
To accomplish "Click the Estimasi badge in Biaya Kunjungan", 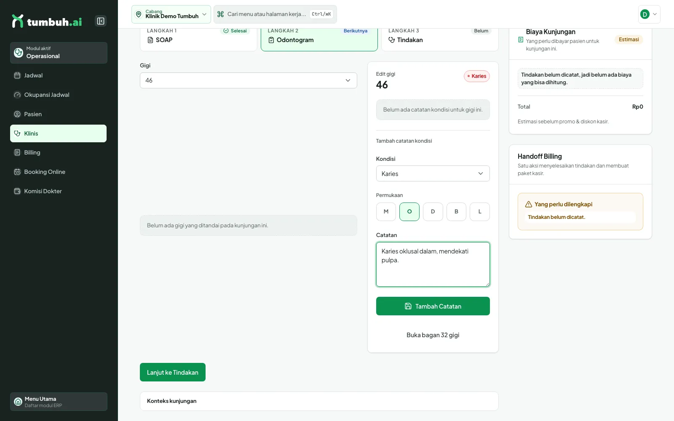I will pyautogui.click(x=629, y=40).
